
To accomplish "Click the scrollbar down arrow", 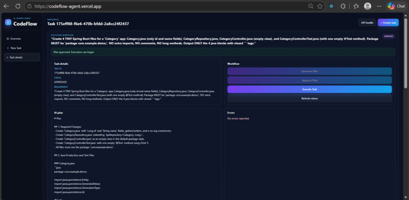I will click(406, 197).
